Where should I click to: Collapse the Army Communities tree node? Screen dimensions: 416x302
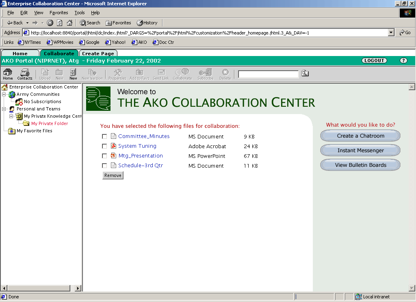[x=4, y=94]
